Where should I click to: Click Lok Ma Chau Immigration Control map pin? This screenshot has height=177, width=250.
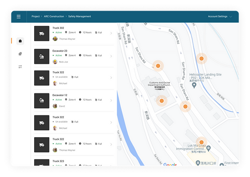[208, 148]
